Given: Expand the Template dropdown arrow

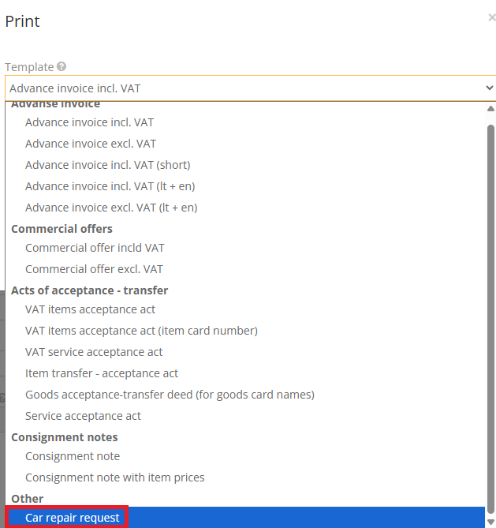Looking at the screenshot, I should click(489, 88).
